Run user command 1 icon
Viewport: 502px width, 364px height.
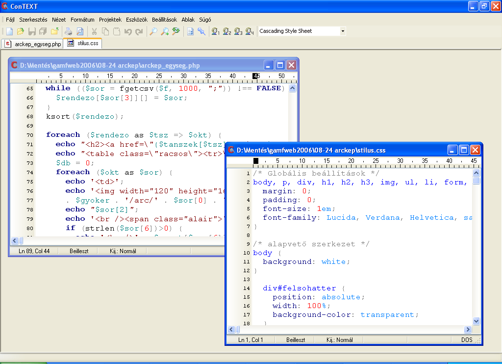(x=216, y=31)
